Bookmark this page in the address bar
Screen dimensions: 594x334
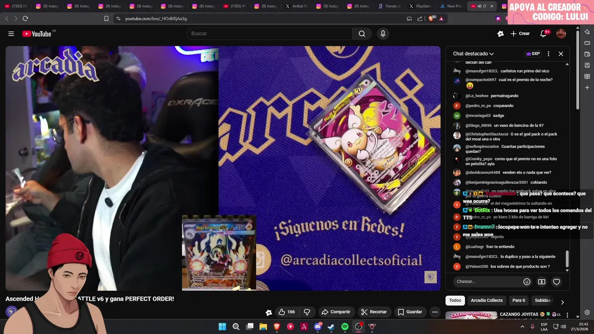pos(106,19)
